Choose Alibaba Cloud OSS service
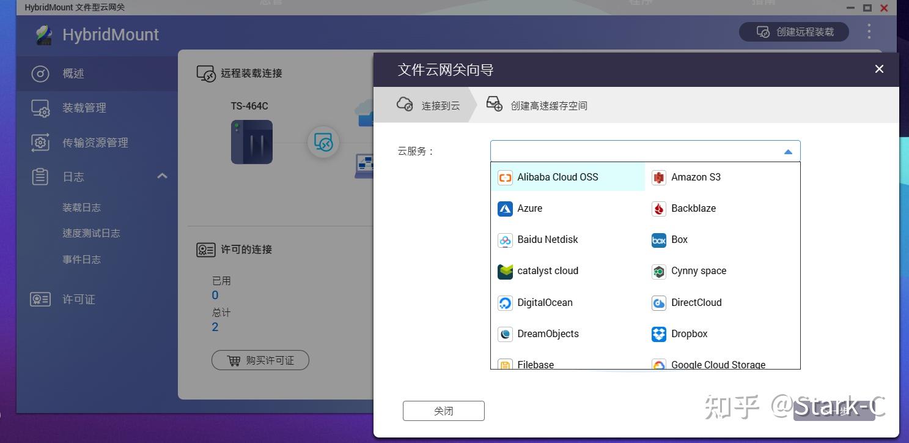 [556, 177]
